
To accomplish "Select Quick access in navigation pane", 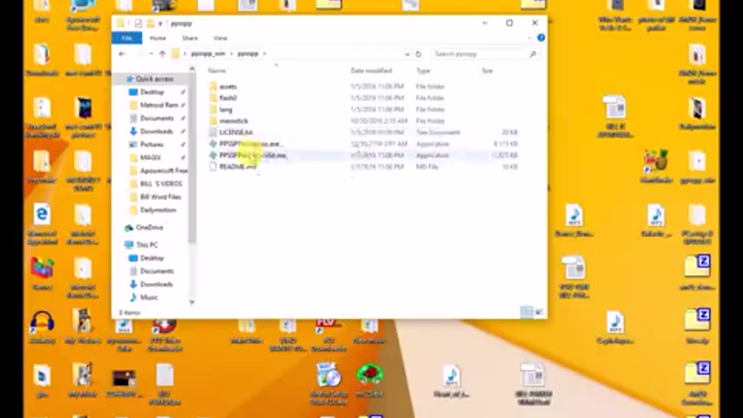I will [154, 79].
